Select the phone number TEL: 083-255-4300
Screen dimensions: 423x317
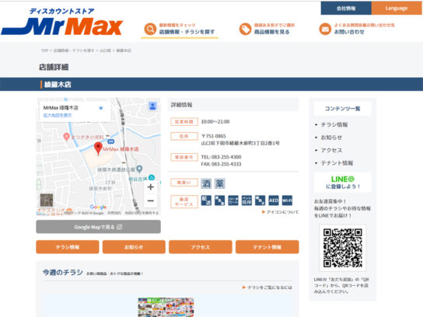tap(221, 157)
